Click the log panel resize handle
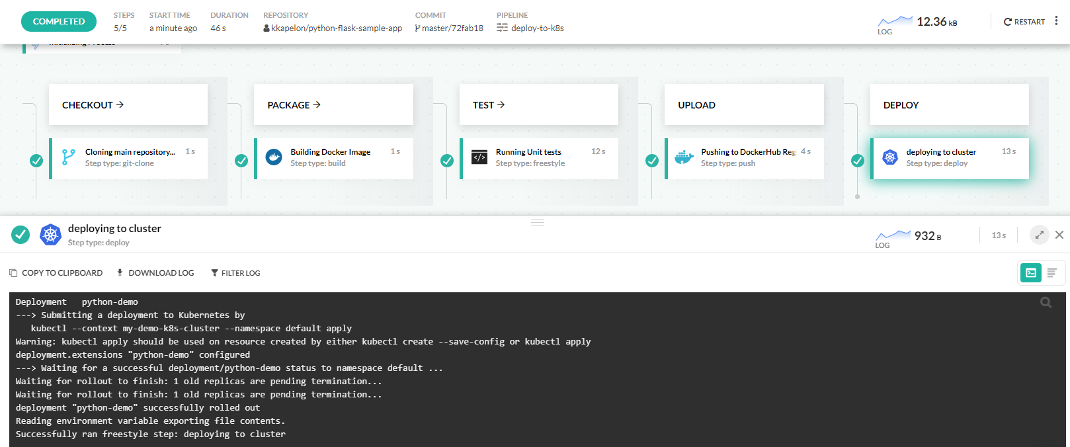 tap(538, 223)
